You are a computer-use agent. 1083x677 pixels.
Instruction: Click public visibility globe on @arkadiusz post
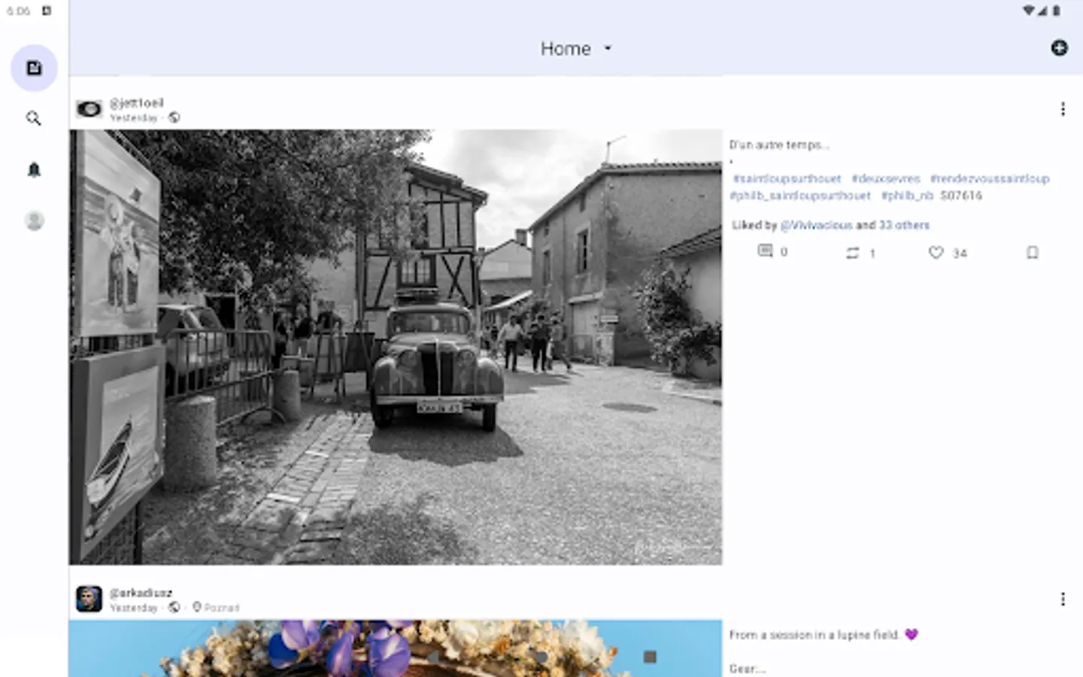tap(174, 607)
